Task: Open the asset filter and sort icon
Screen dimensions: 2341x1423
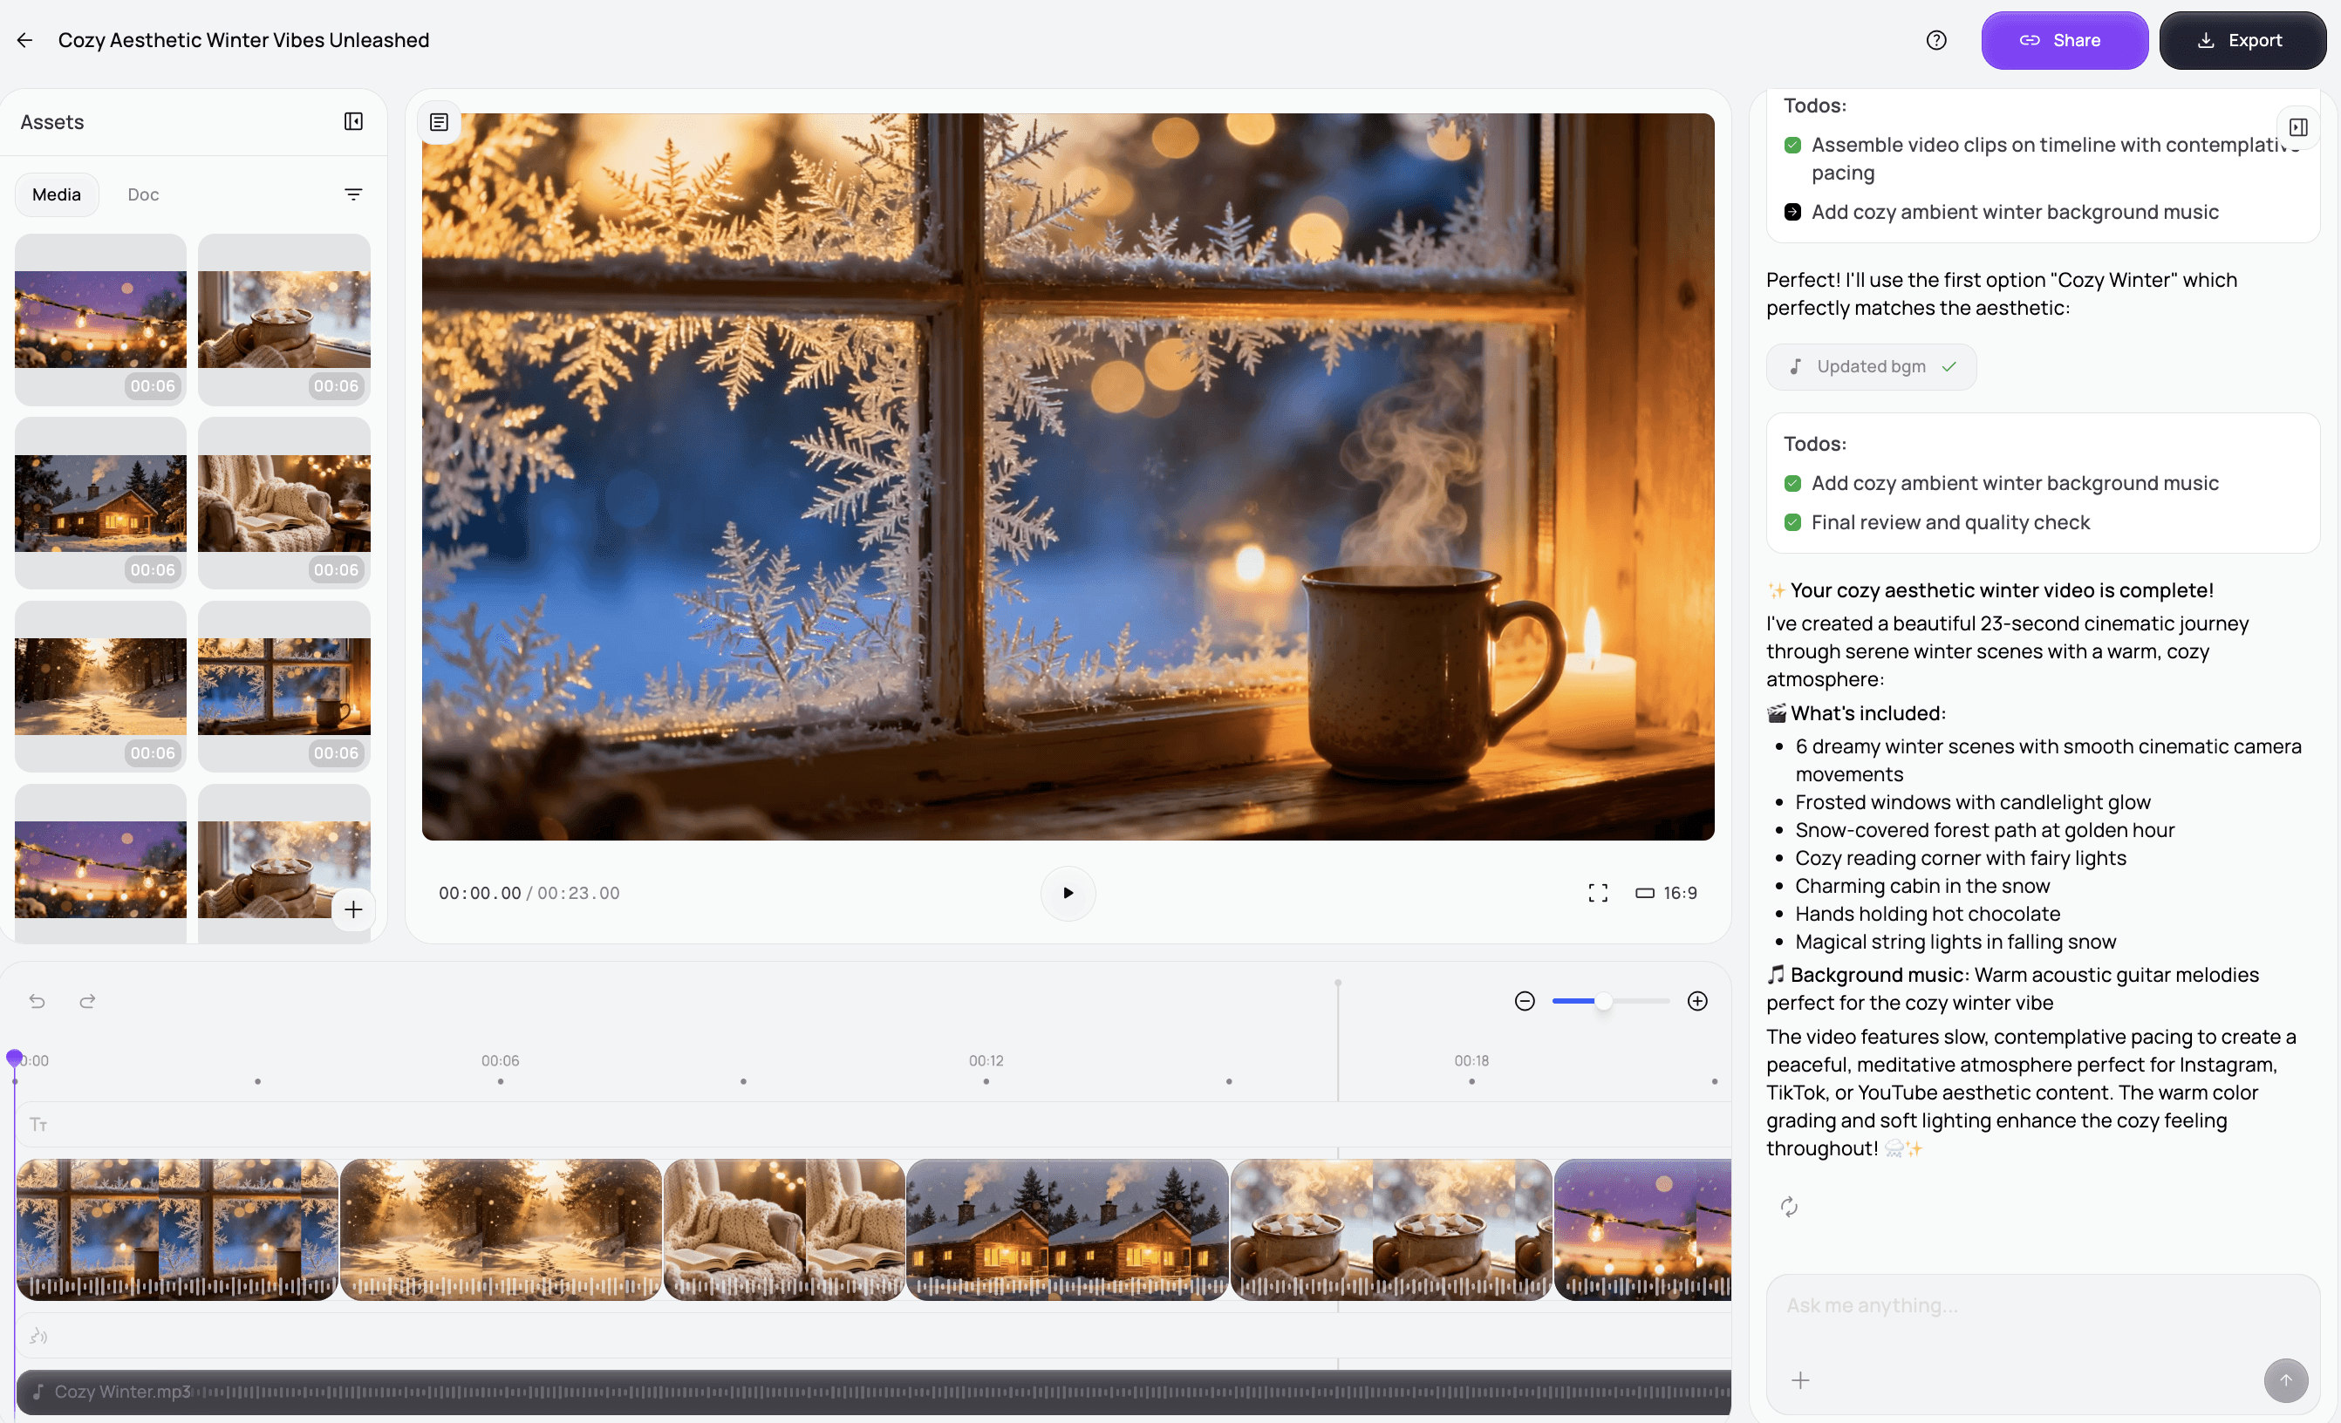Action: click(x=352, y=194)
